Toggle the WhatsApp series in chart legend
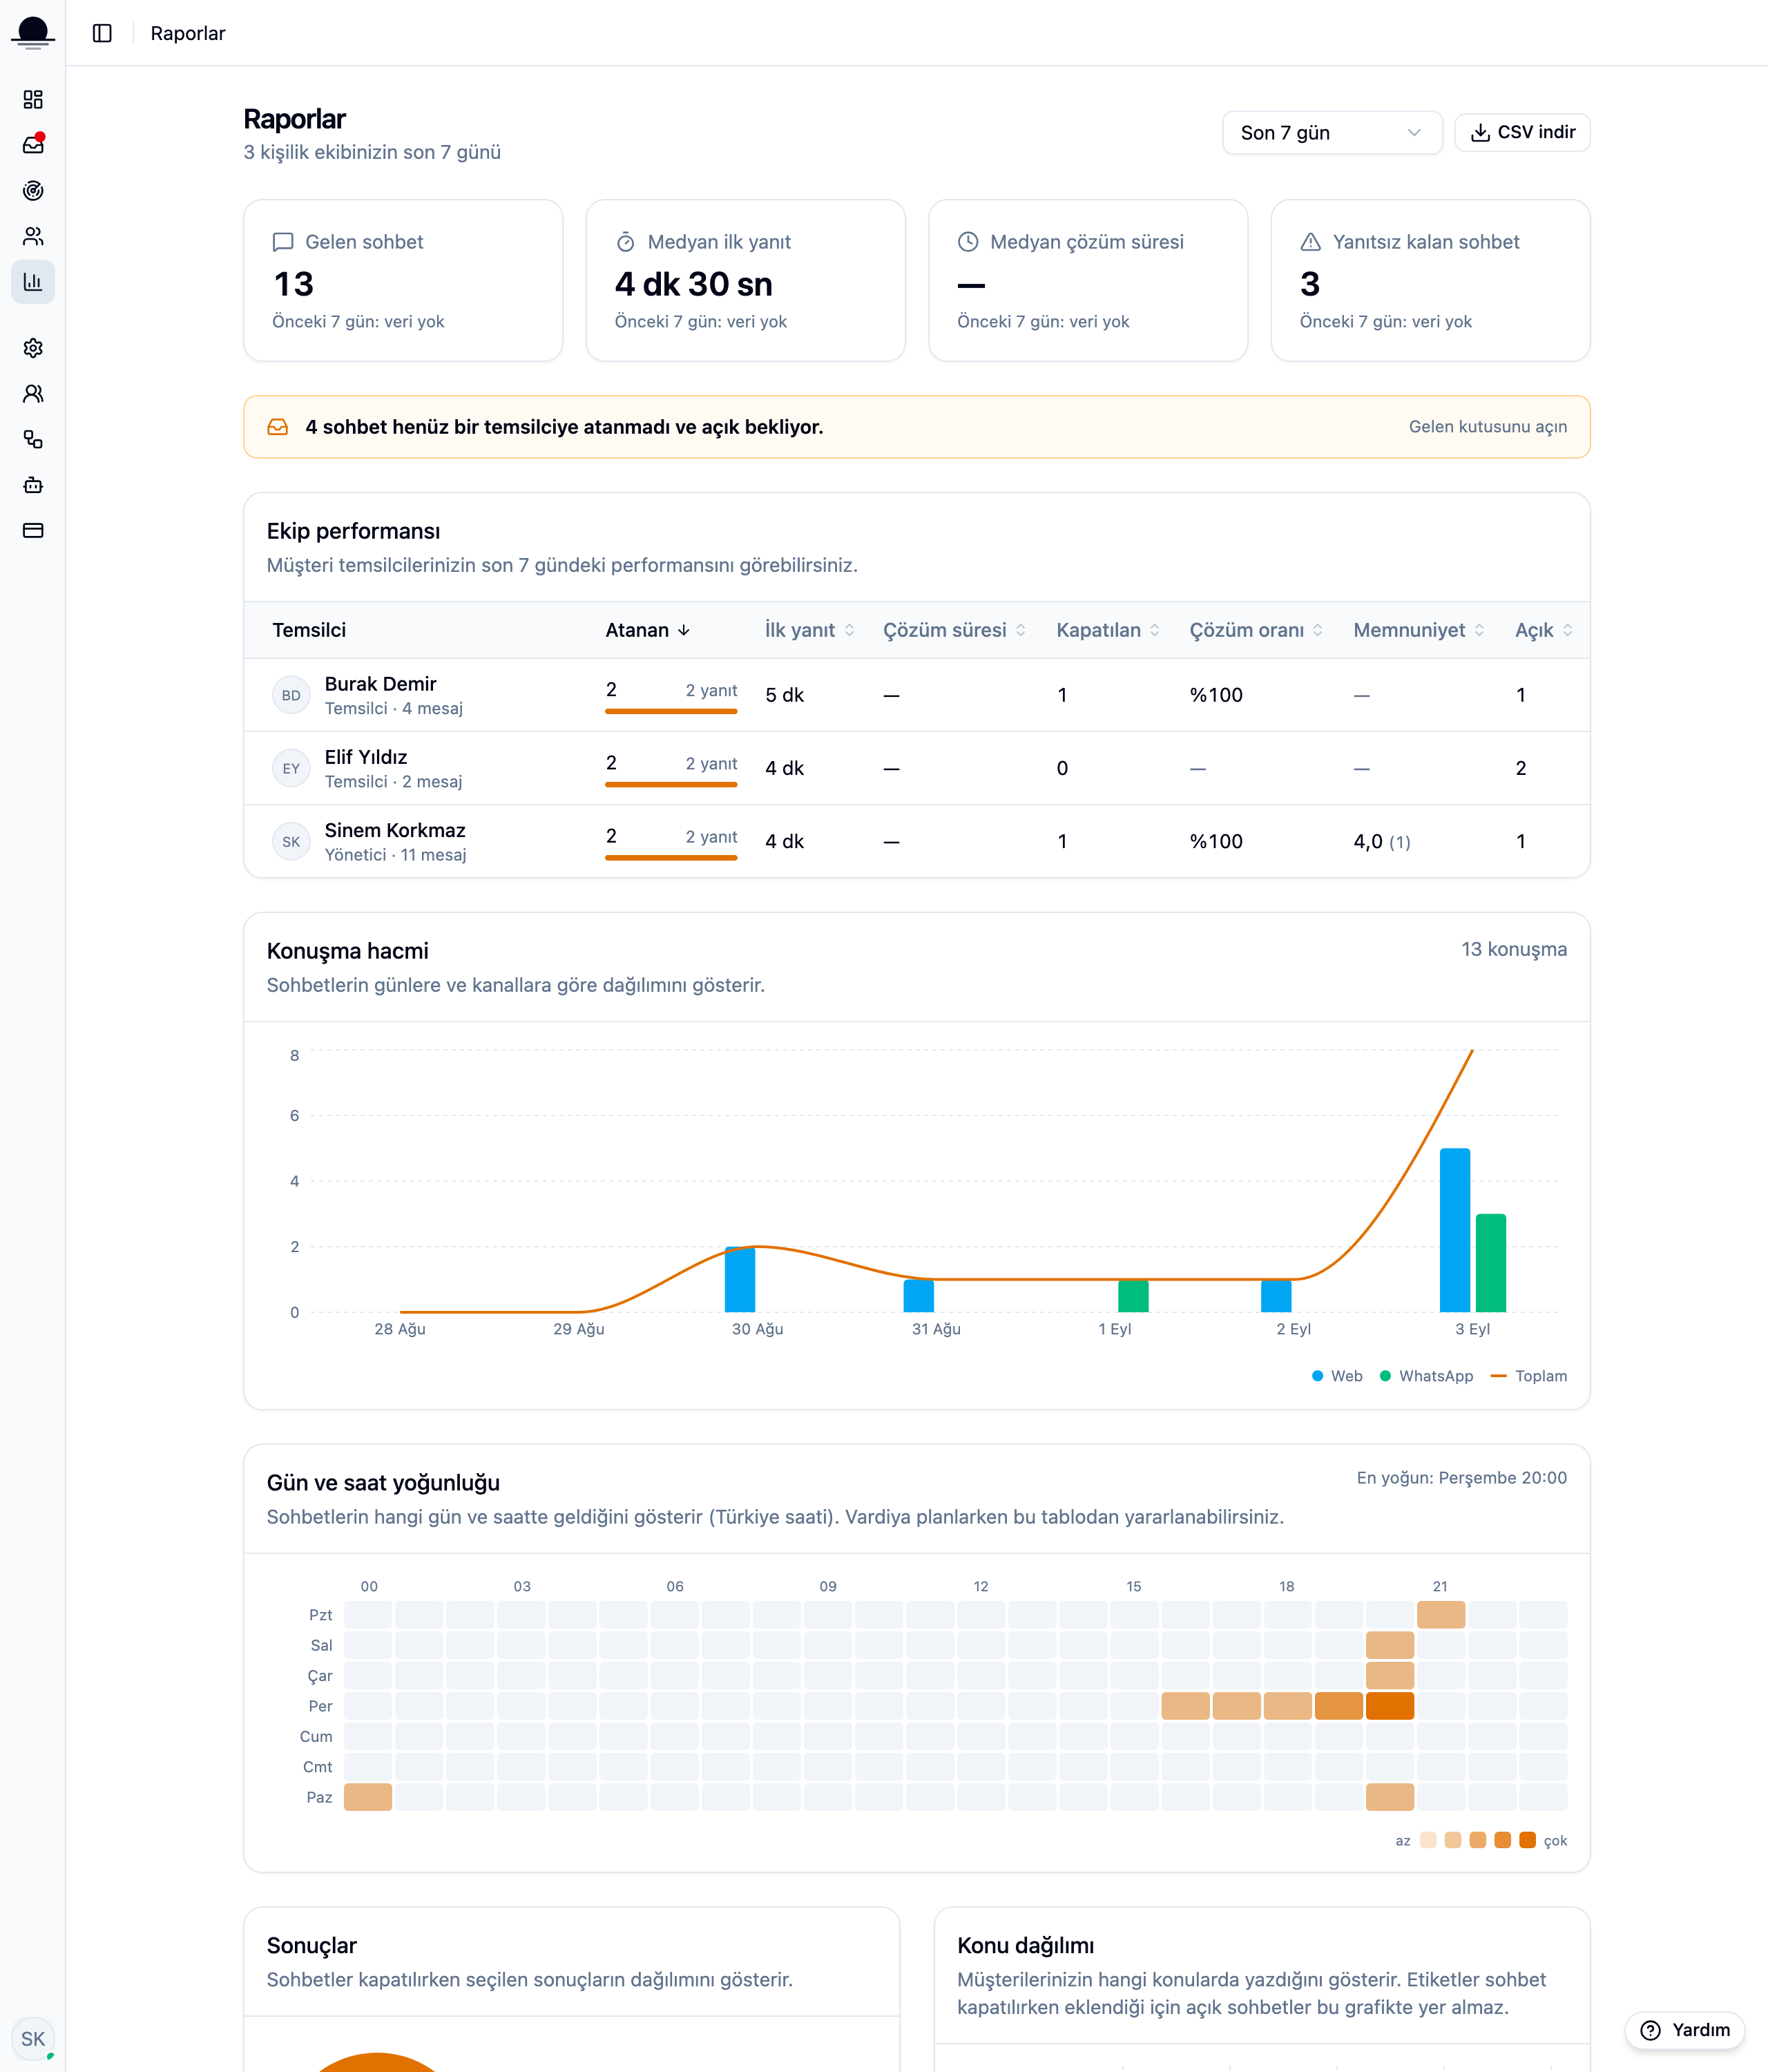Viewport: 1768px width, 2072px height. pos(1426,1376)
